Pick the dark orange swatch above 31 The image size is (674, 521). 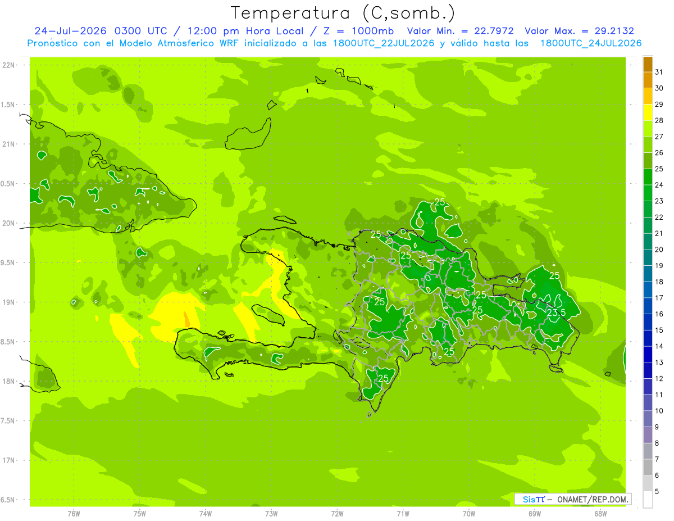point(648,64)
